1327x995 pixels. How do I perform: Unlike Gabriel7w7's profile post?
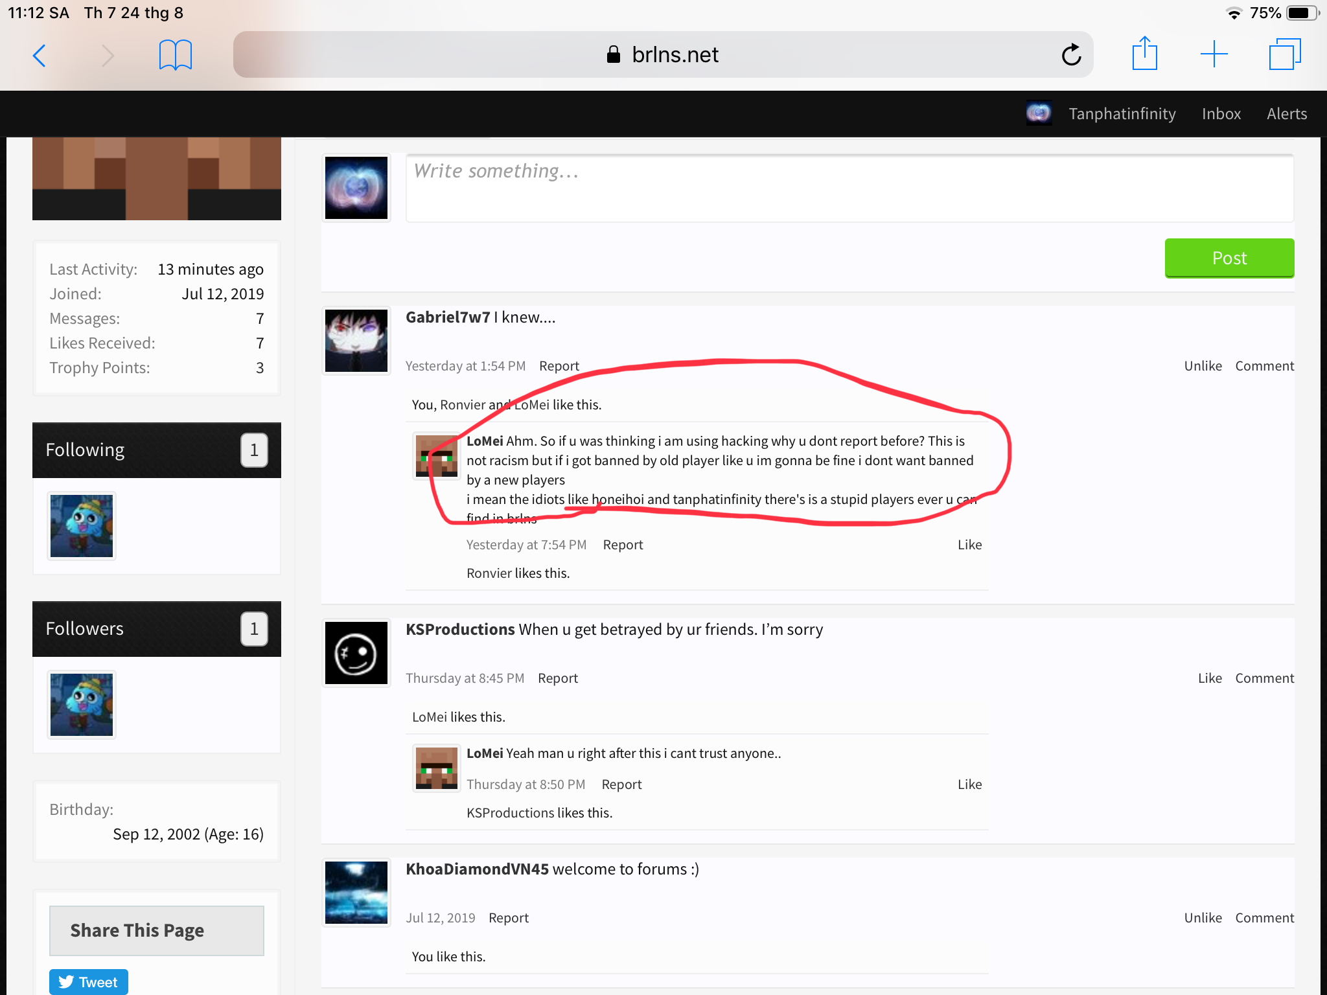(1203, 366)
